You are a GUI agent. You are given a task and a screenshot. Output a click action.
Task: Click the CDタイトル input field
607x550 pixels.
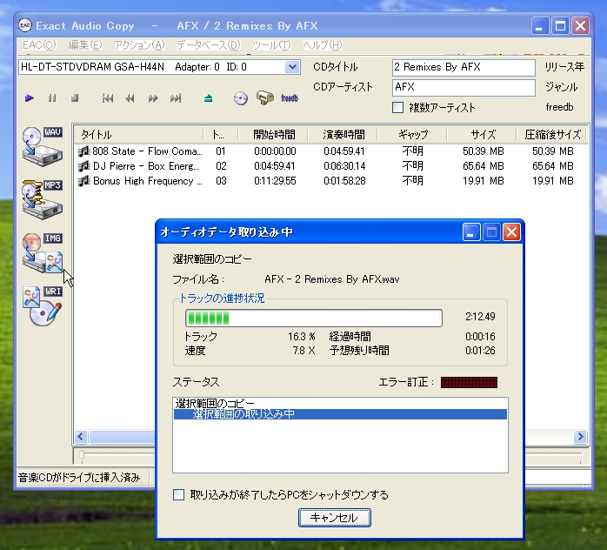(464, 67)
